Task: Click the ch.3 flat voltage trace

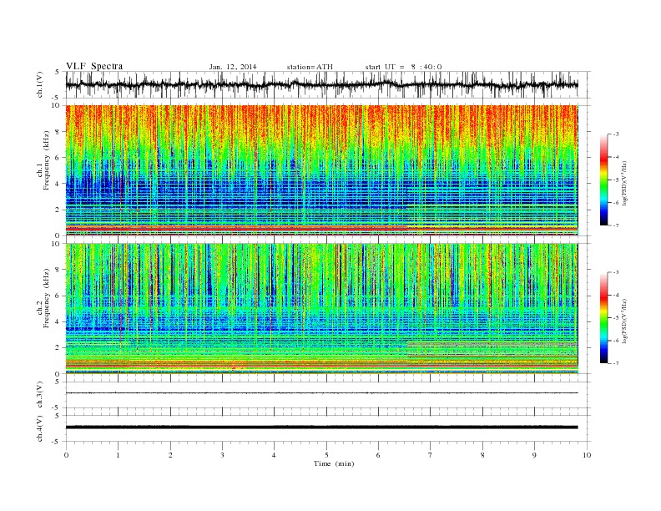Action: [x=321, y=393]
